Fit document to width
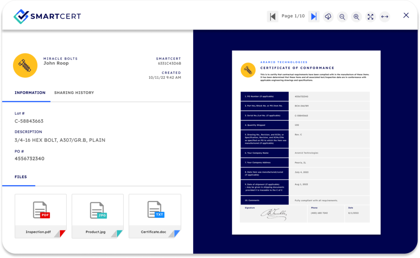The width and height of the screenshot is (420, 258). click(385, 16)
